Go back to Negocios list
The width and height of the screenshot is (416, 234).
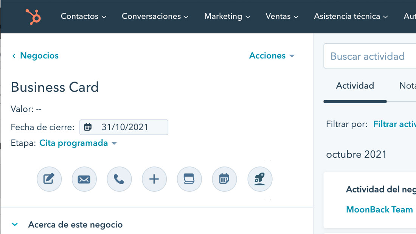tap(35, 55)
